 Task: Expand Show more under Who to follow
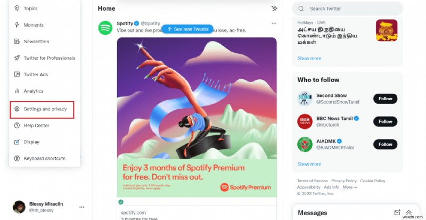(x=309, y=164)
